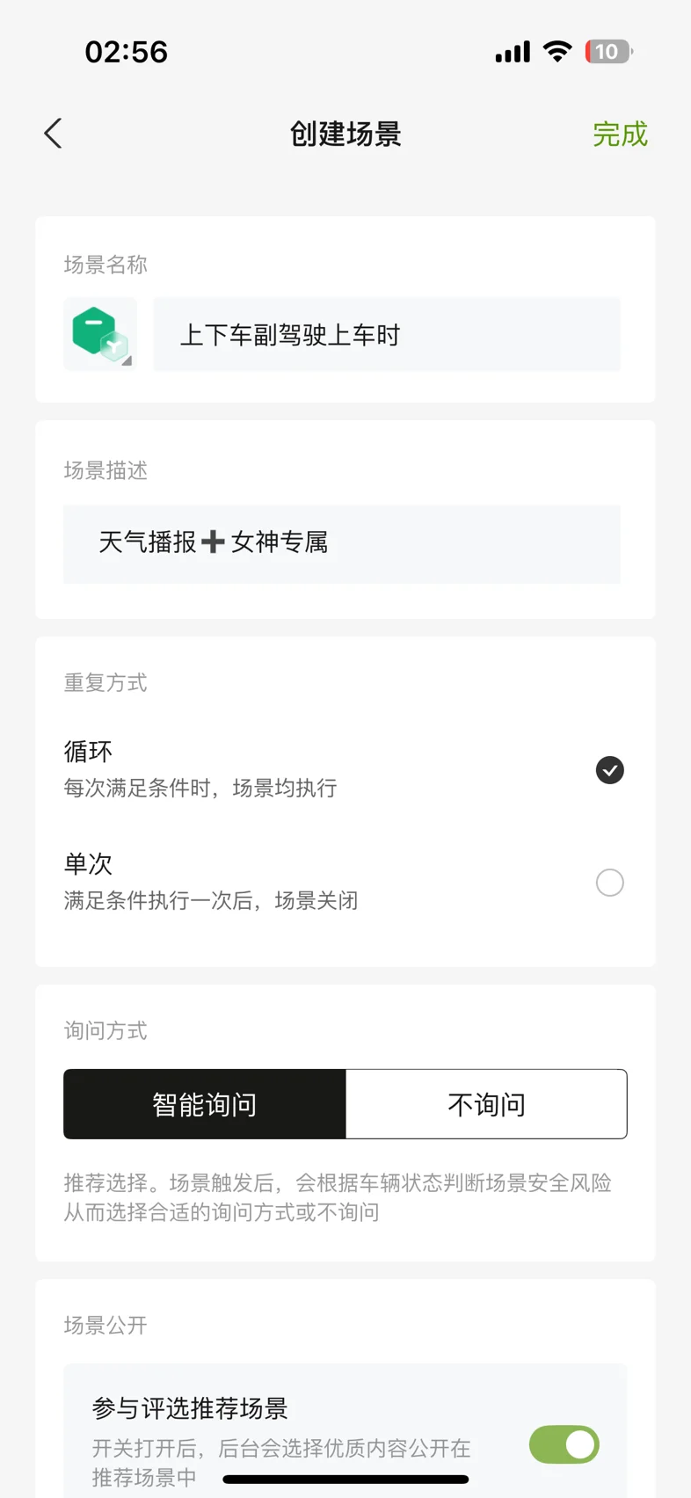The height and width of the screenshot is (1498, 691).
Task: Tap the 参与评选推荐场景 label text
Action: coord(190,1408)
